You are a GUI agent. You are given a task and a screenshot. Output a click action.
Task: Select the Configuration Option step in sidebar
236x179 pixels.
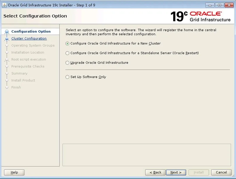(x=31, y=31)
